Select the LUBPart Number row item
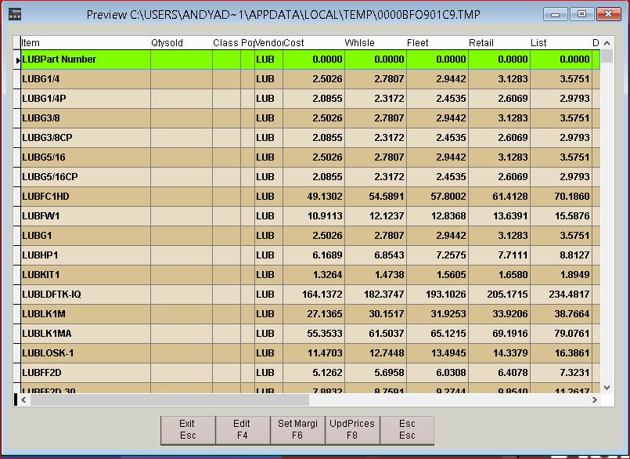This screenshot has height=459, width=630. coord(85,60)
